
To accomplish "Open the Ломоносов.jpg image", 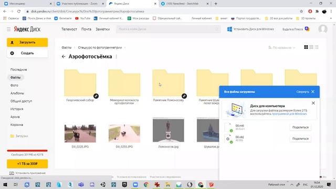I will (x=169, y=130).
